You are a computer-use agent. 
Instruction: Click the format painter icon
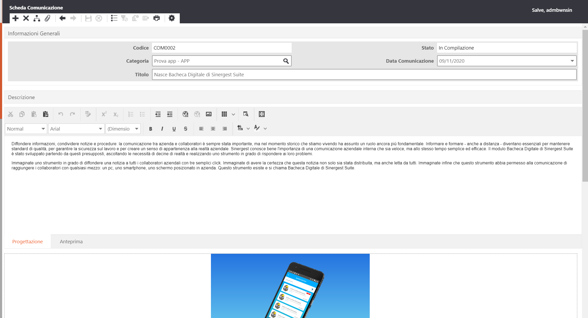(88, 114)
